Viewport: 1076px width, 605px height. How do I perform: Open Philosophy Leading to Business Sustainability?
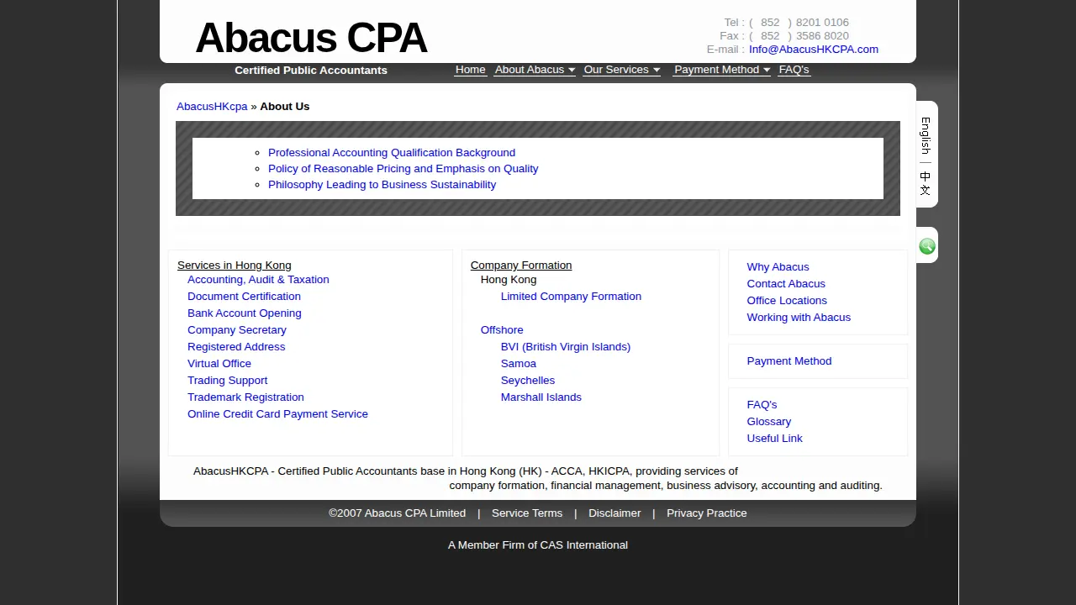(382, 185)
